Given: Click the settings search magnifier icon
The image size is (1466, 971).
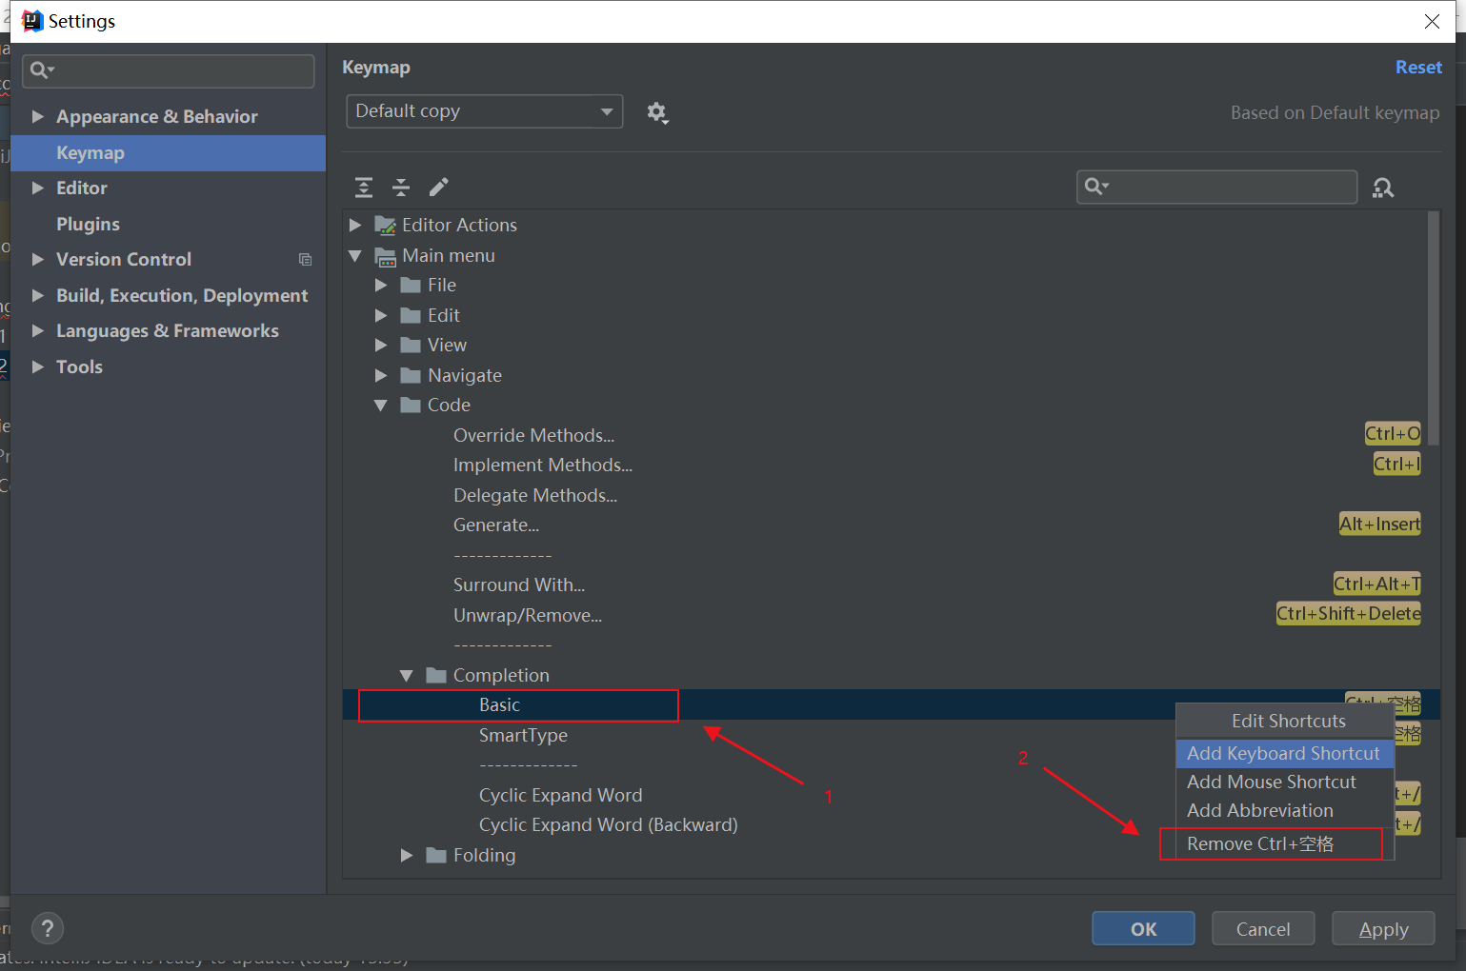Looking at the screenshot, I should pos(42,69).
